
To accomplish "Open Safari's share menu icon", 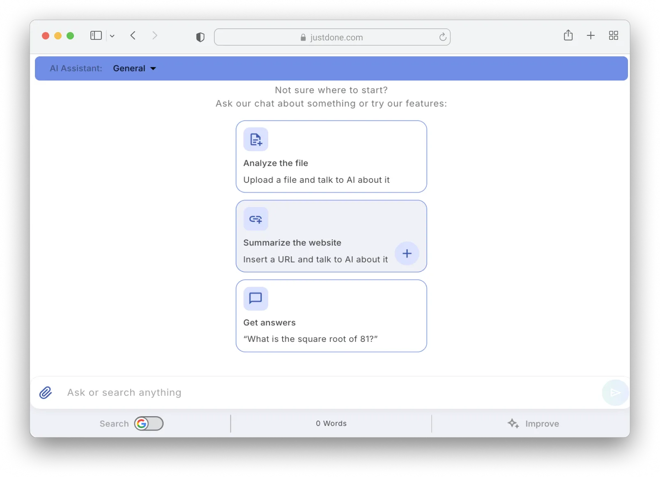I will 568,36.
